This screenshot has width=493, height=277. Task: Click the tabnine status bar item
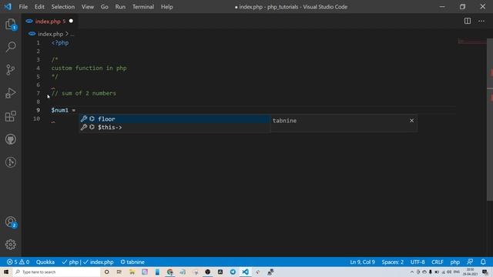click(132, 262)
